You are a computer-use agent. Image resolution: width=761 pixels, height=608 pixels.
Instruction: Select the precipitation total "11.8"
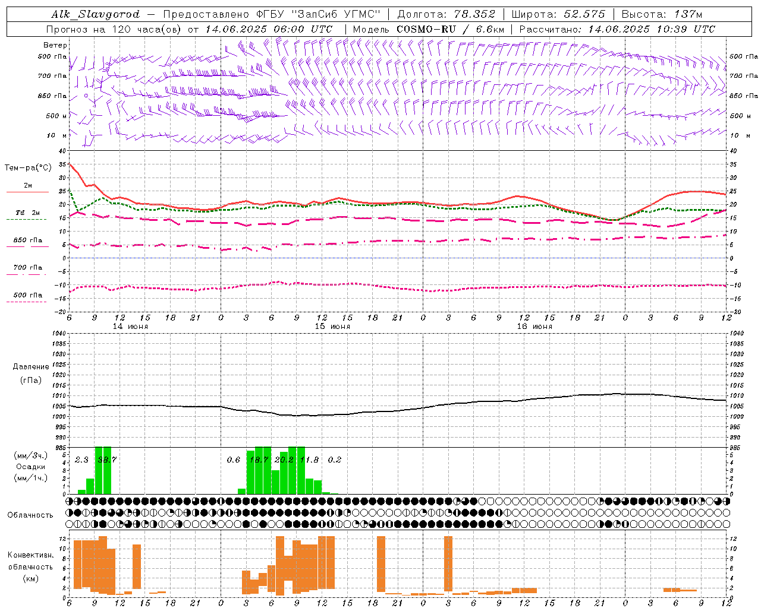click(309, 460)
